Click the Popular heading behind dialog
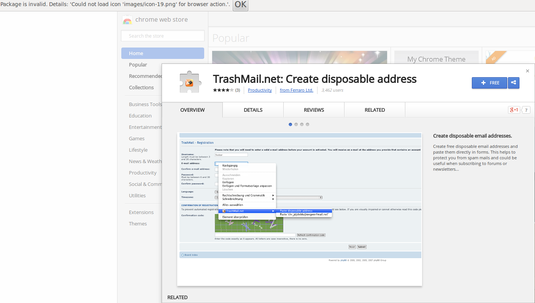The image size is (535, 303). (x=231, y=38)
